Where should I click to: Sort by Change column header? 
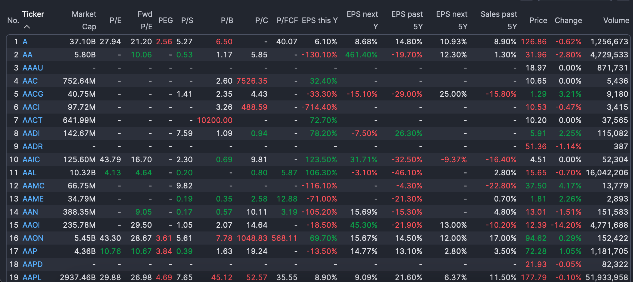click(x=568, y=21)
